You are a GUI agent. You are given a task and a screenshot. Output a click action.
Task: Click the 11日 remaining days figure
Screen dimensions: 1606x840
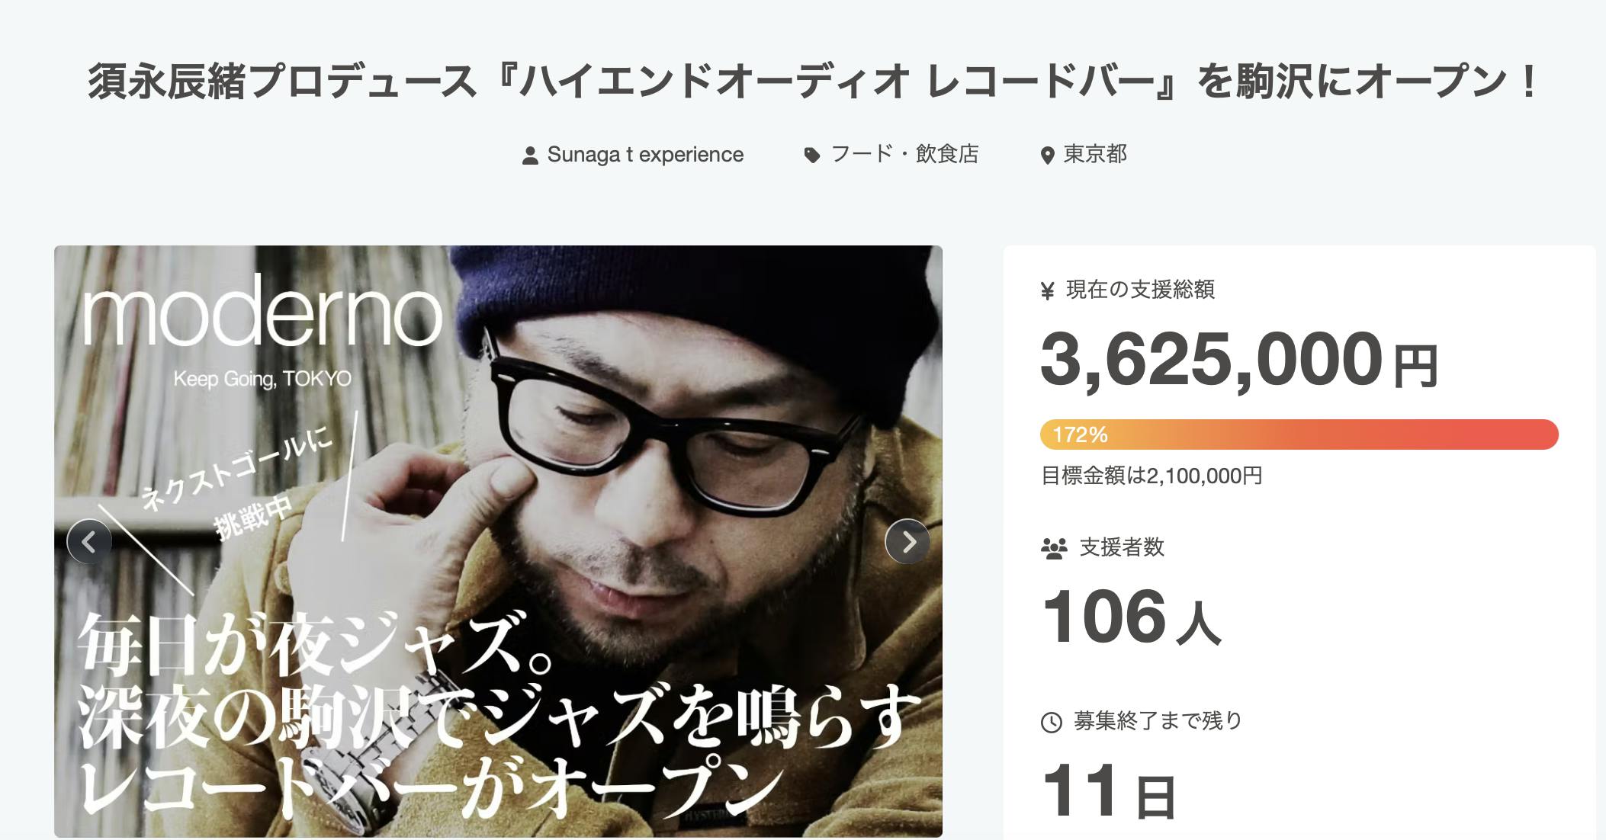[1108, 792]
